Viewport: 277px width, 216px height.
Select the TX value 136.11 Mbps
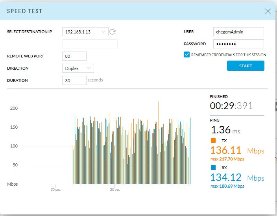(x=237, y=150)
